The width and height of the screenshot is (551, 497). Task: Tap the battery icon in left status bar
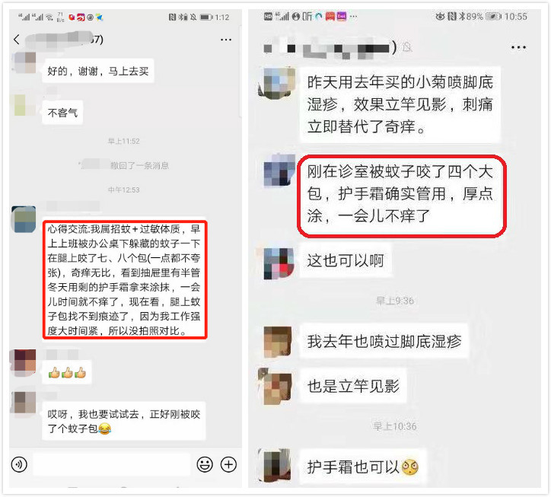[206, 17]
